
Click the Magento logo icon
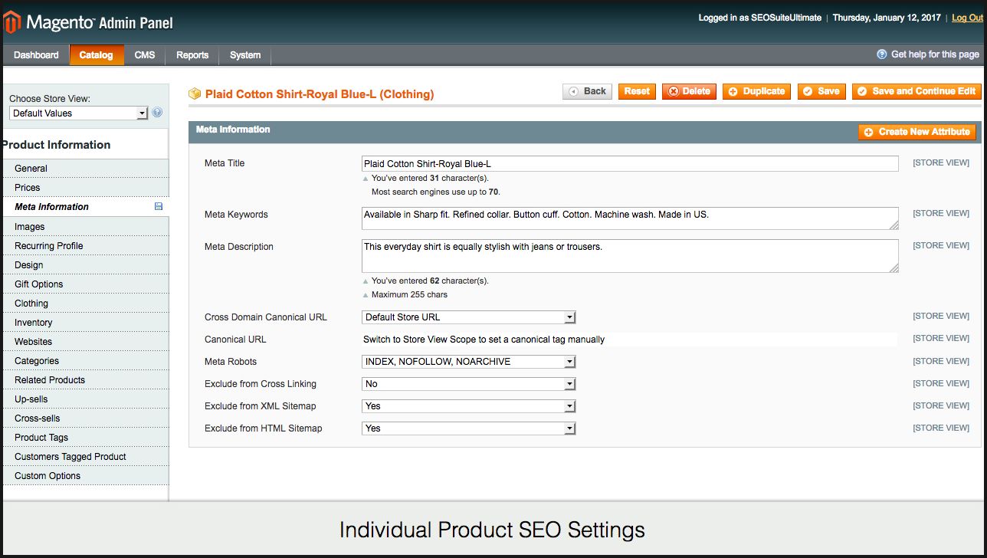click(12, 22)
